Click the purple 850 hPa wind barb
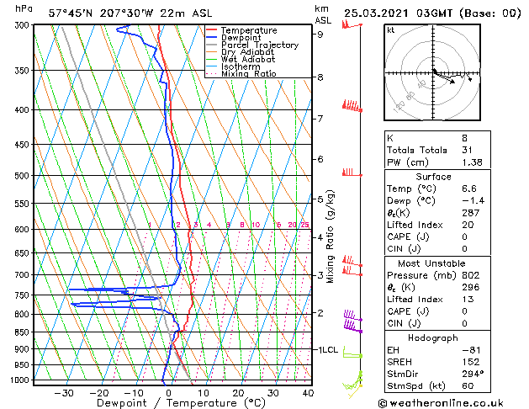 click(x=353, y=326)
